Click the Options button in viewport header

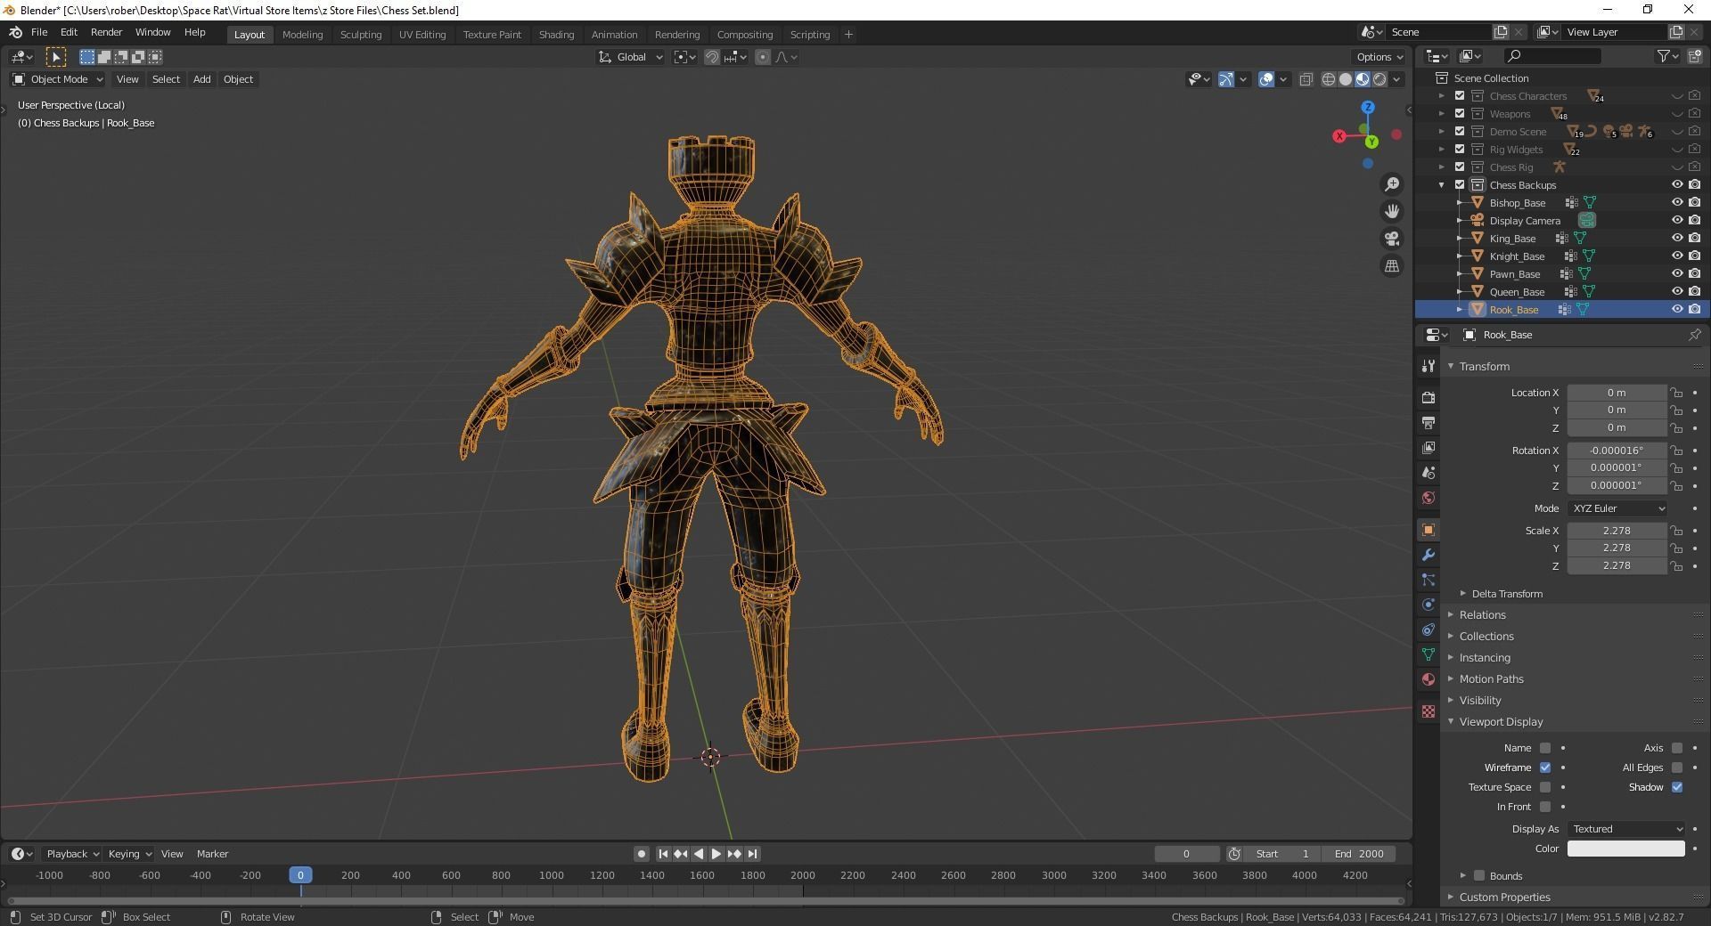click(1379, 57)
